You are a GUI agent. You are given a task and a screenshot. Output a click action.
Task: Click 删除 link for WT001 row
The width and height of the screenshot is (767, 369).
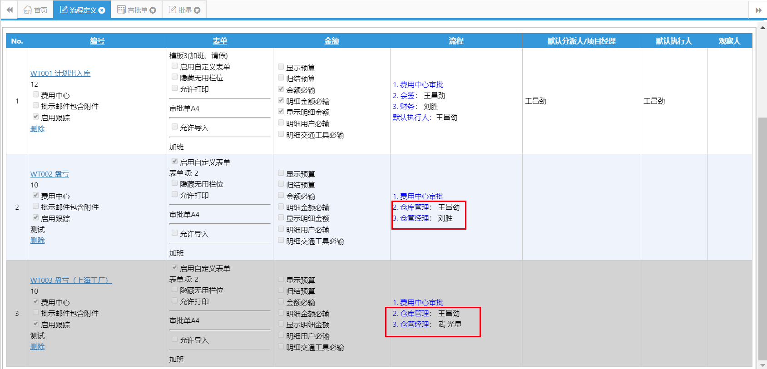[x=37, y=128]
